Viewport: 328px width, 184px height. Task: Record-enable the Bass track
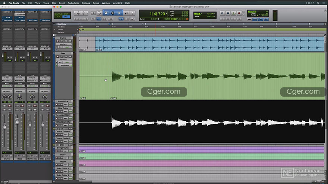58,57
